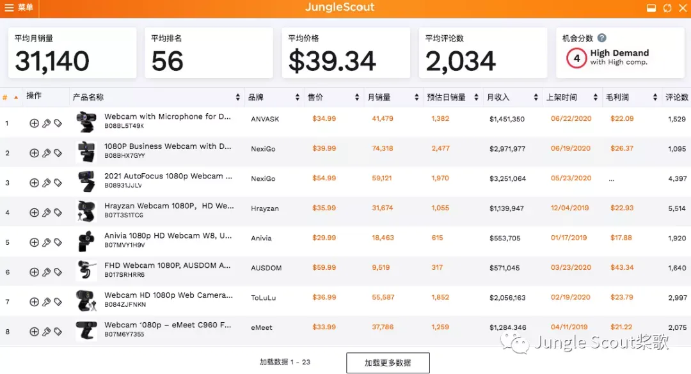Click the panel layout icon in the title bar
This screenshot has height=374, width=691.
651,8
